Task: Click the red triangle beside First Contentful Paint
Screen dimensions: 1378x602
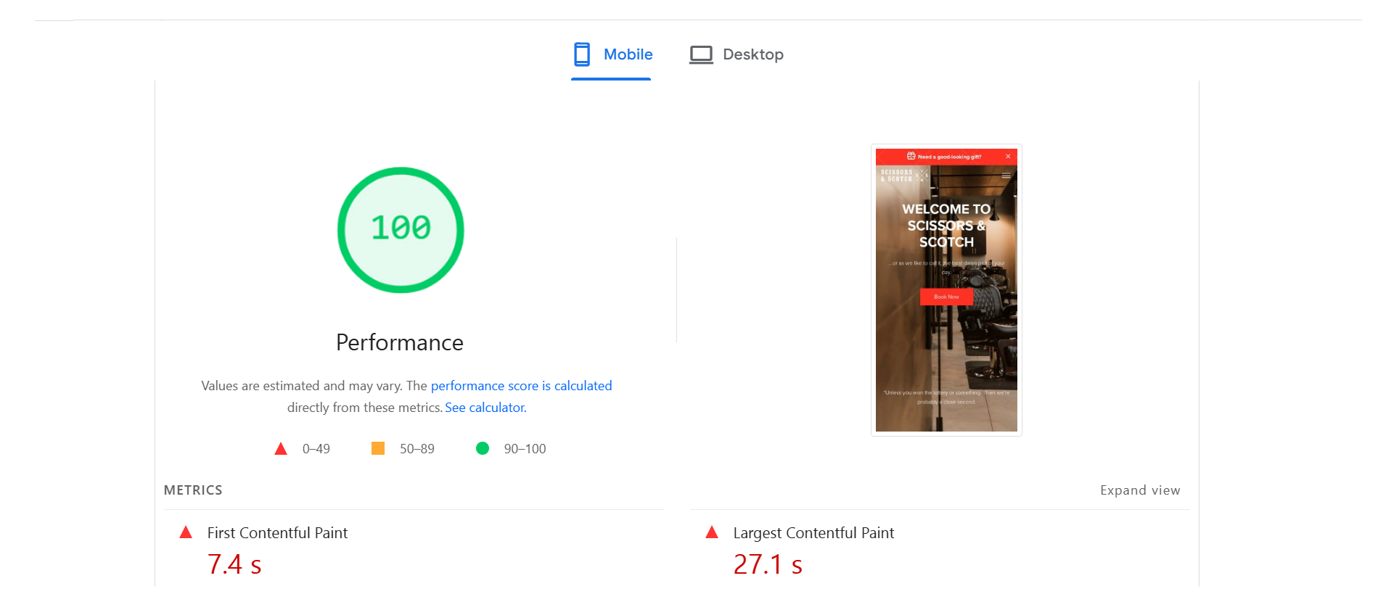Action: click(186, 532)
